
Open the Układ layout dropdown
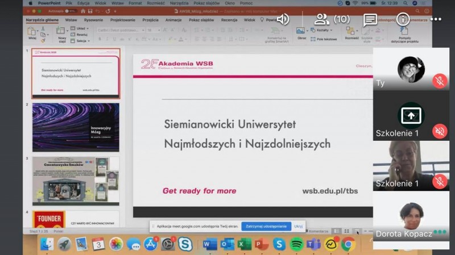point(80,28)
